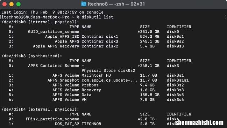Viewport: 227px width, 128px height.
Task: Click the 'ITECHNO8' volume name
Action: [x=91, y=124]
